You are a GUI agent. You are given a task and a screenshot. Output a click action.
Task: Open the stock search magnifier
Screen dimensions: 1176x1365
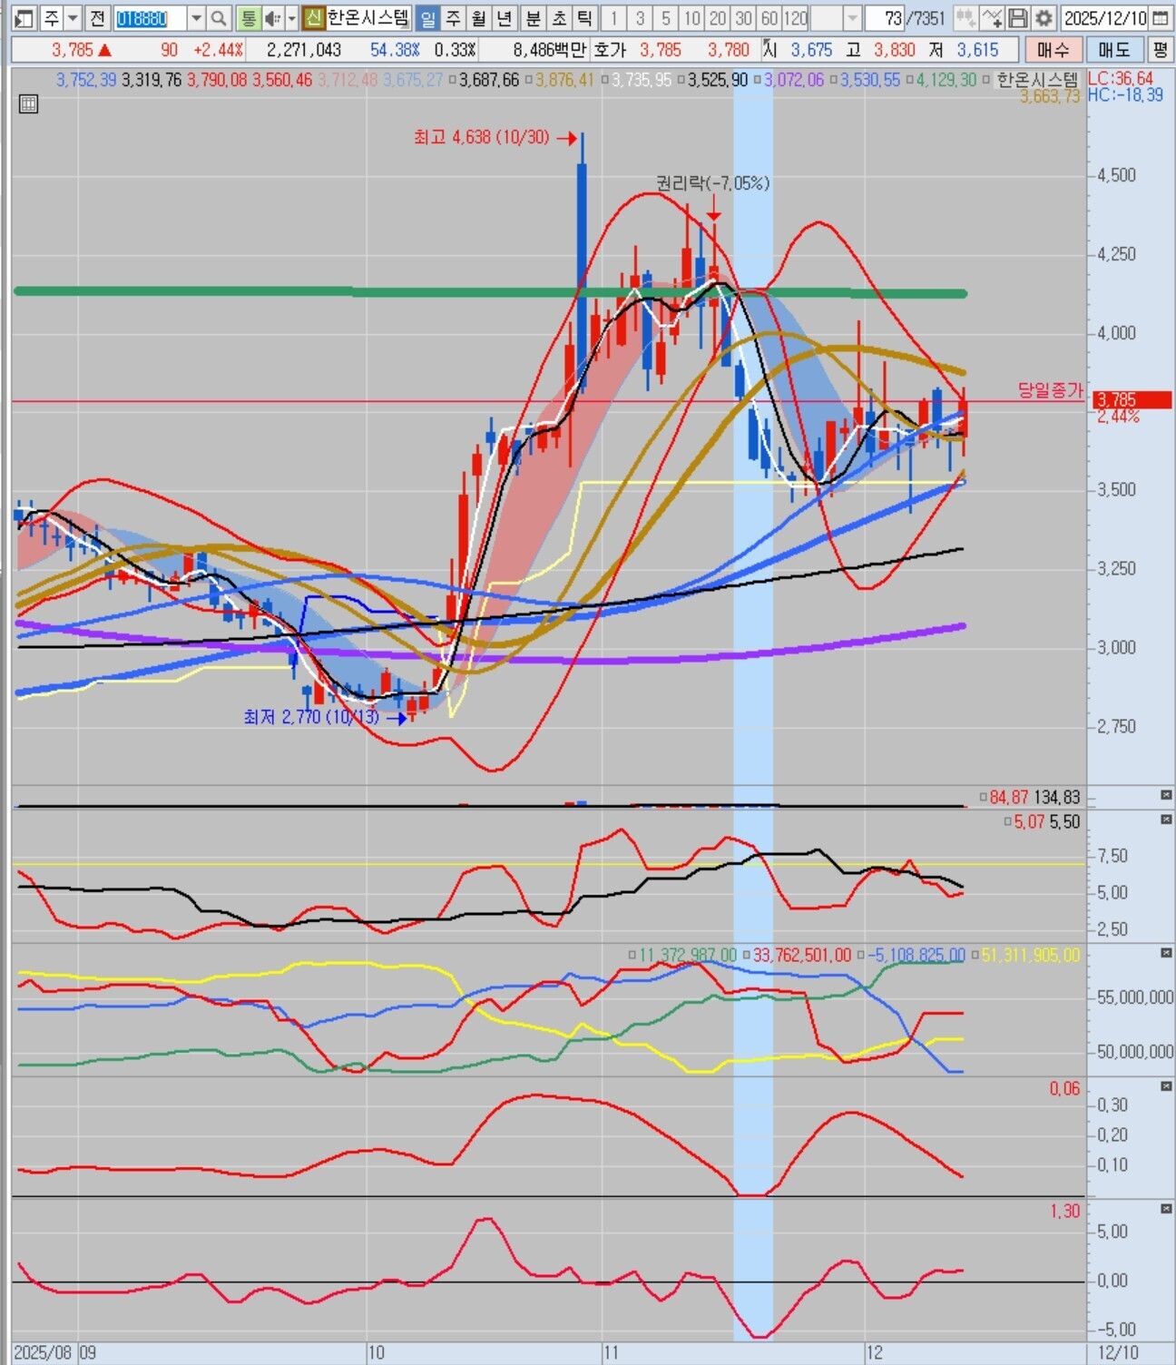point(219,17)
